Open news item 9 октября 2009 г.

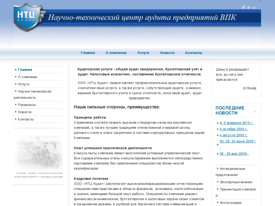point(234,129)
